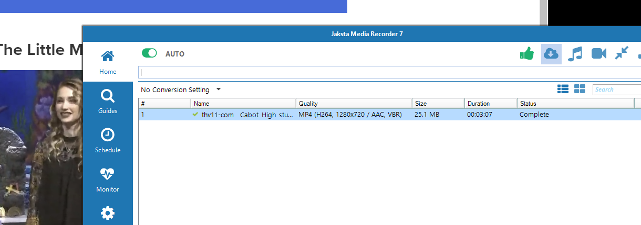Click into the Search box
The image size is (641, 225).
pyautogui.click(x=617, y=89)
